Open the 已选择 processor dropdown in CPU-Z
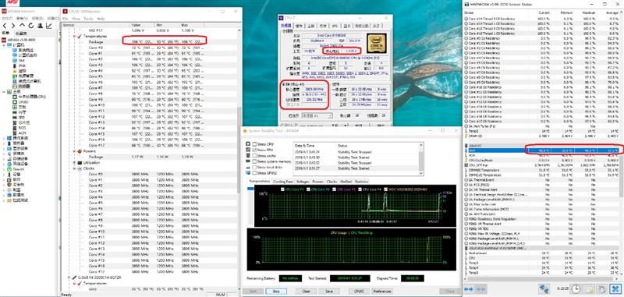This screenshot has height=297, width=624. tap(317, 115)
